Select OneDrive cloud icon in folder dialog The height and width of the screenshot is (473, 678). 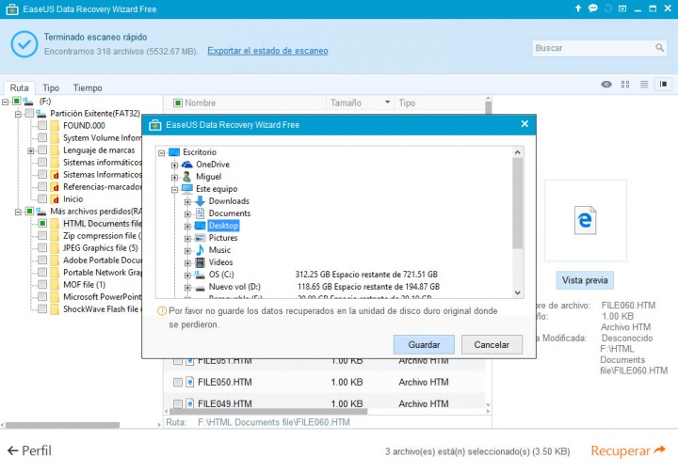[186, 165]
